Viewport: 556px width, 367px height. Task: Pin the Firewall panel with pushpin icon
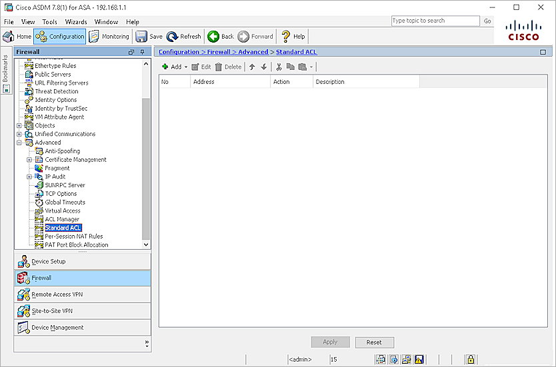(142, 52)
